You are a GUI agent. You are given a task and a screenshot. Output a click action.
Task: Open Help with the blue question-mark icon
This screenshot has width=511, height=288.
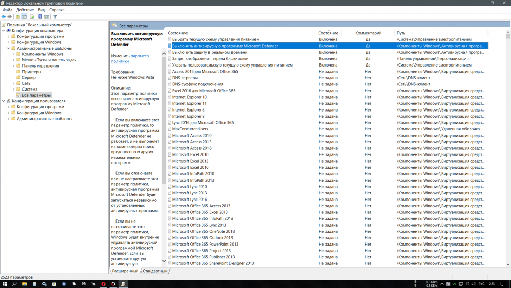tap(40, 17)
